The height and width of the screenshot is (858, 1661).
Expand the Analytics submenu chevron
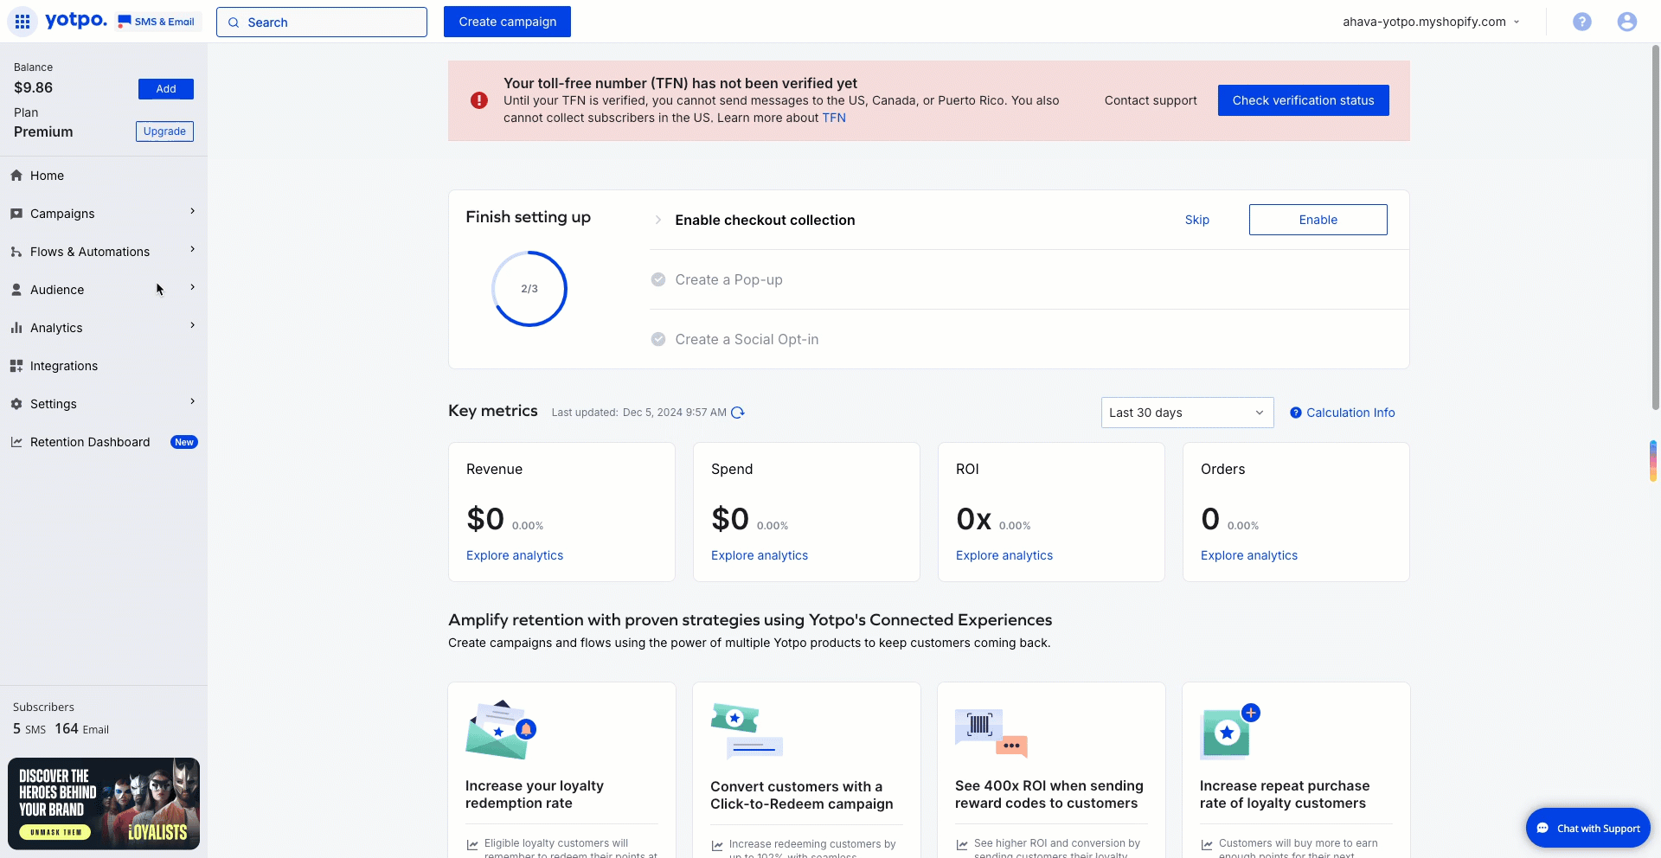tap(192, 325)
